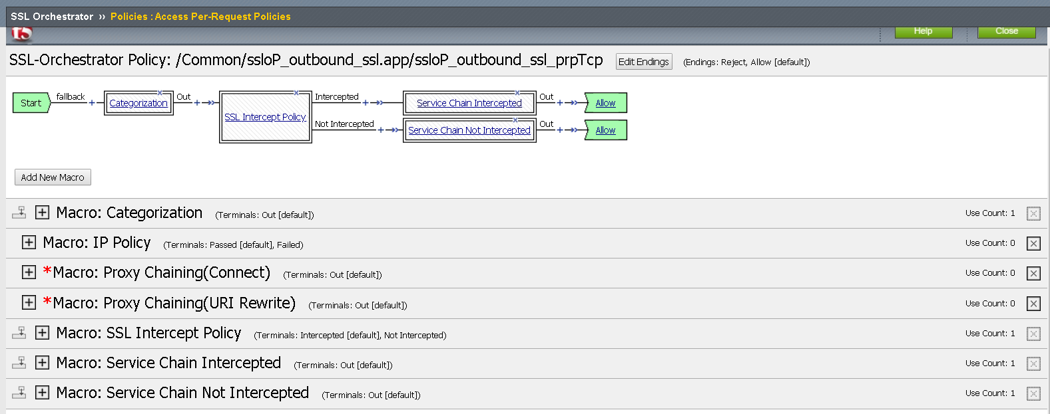Click the swap arrow on the Not Intercepted branch
The height and width of the screenshot is (414, 1050).
coord(394,130)
